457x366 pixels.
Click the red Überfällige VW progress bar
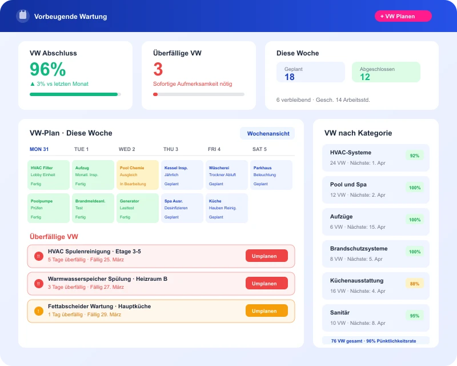(x=199, y=94)
